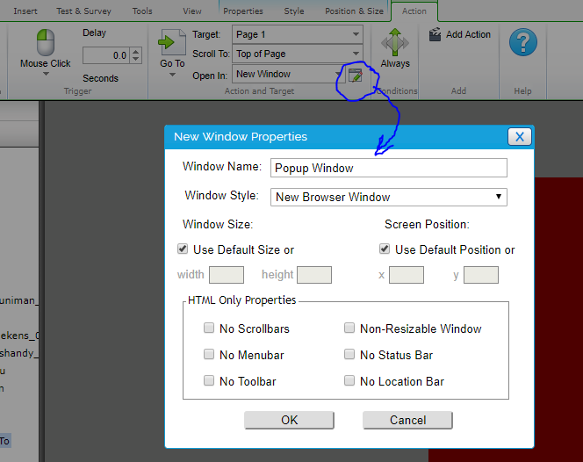The height and width of the screenshot is (462, 583).
Task: Click the width input field
Action: click(x=227, y=275)
